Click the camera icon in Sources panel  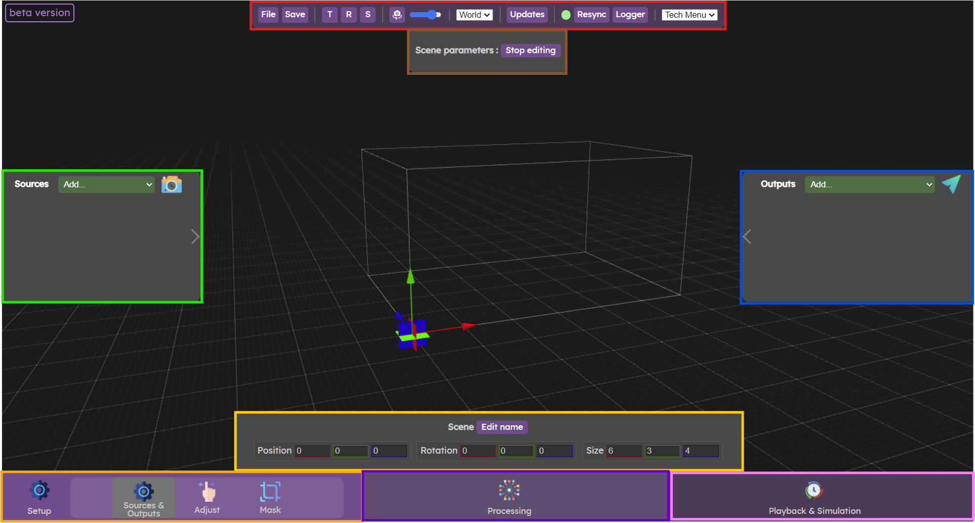click(172, 184)
